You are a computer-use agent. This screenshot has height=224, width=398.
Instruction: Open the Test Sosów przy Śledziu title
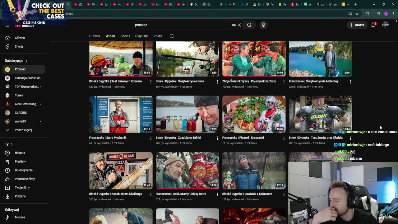coord(316,138)
